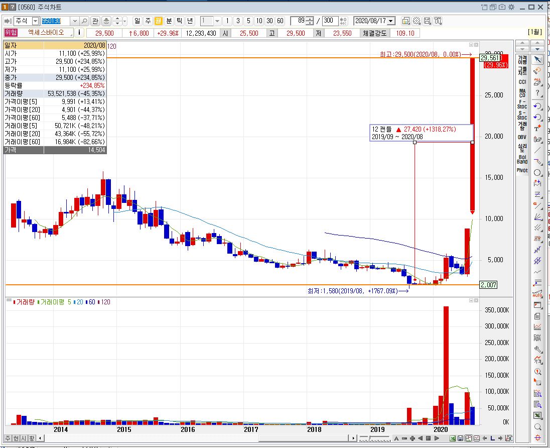Click the 위험 risk label button

(11, 33)
